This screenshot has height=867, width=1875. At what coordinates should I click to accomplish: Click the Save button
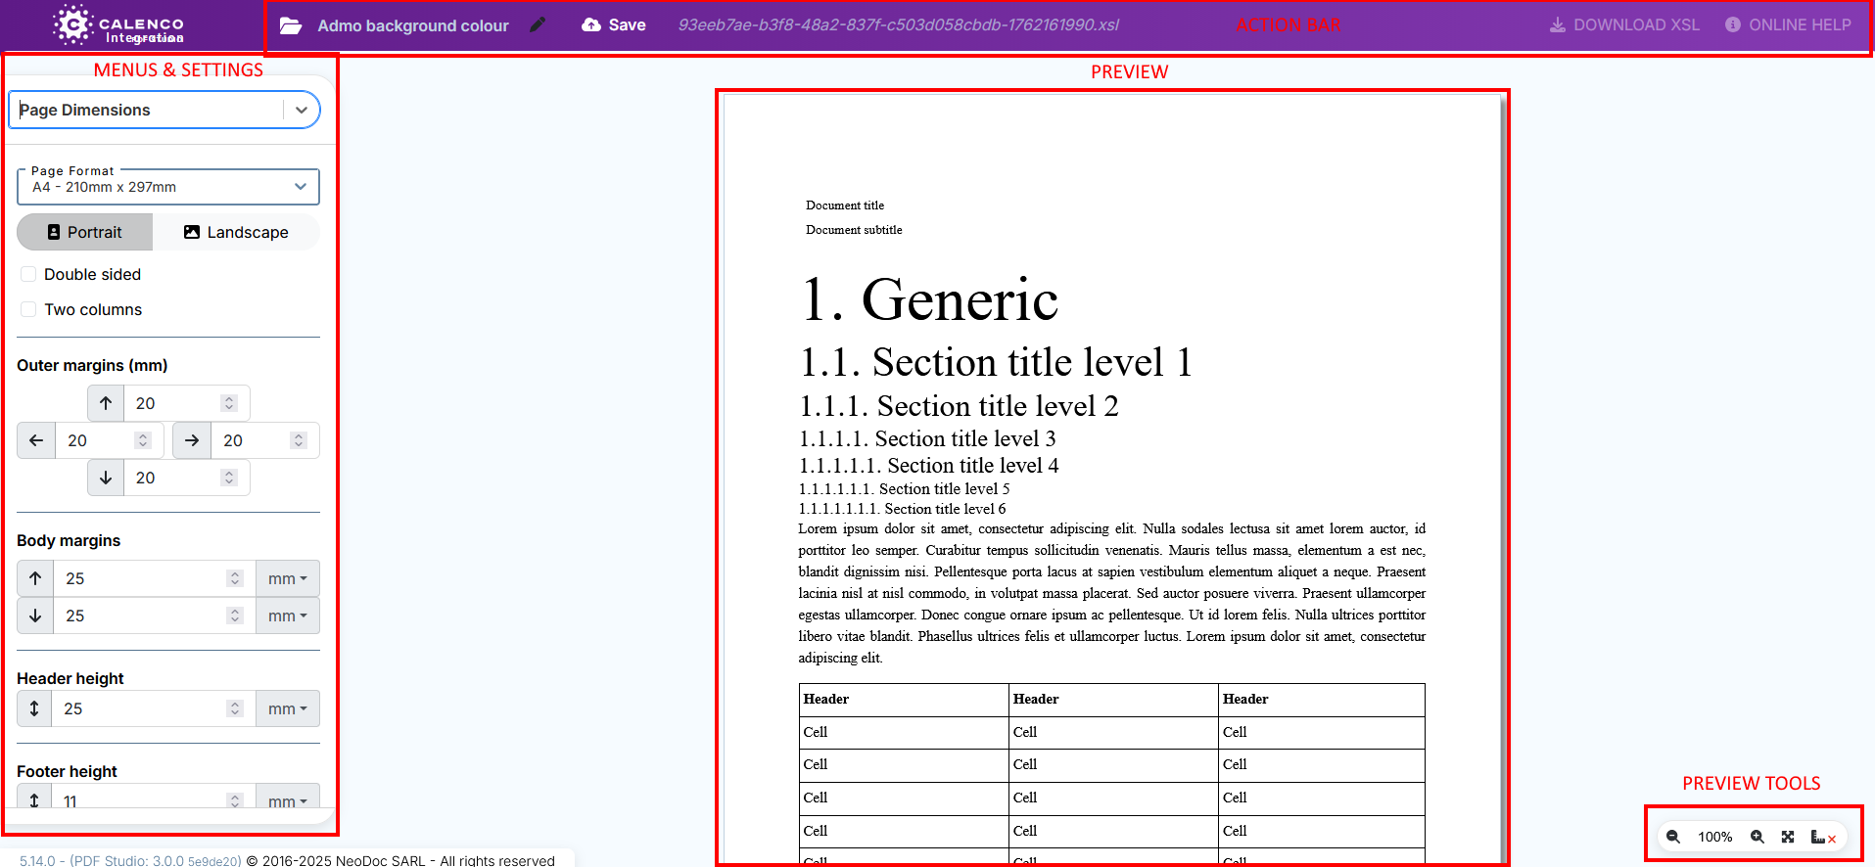click(614, 25)
